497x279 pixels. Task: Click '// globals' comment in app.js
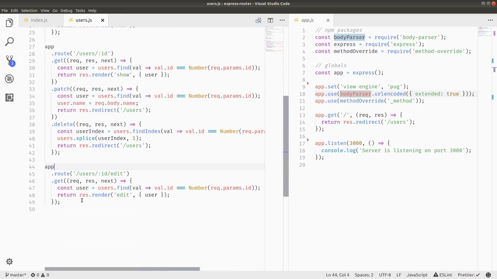(x=331, y=65)
